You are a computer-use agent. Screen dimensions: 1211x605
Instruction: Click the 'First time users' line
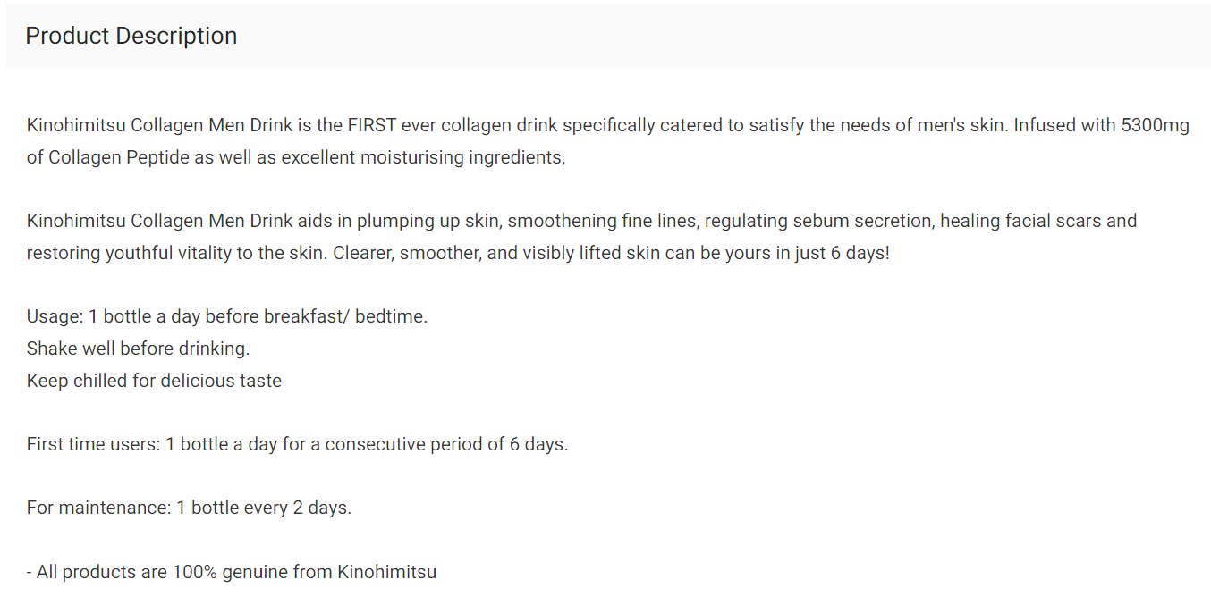[x=297, y=444]
